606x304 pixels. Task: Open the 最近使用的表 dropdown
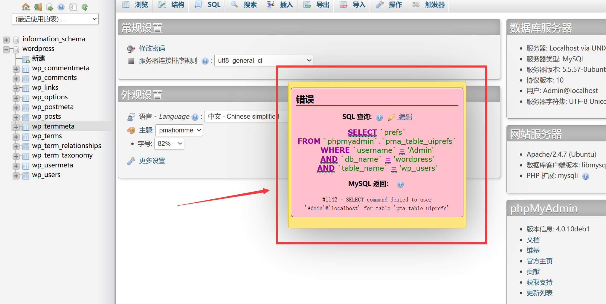pos(55,19)
